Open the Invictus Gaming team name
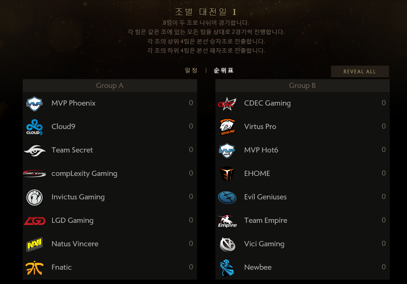 (x=78, y=197)
